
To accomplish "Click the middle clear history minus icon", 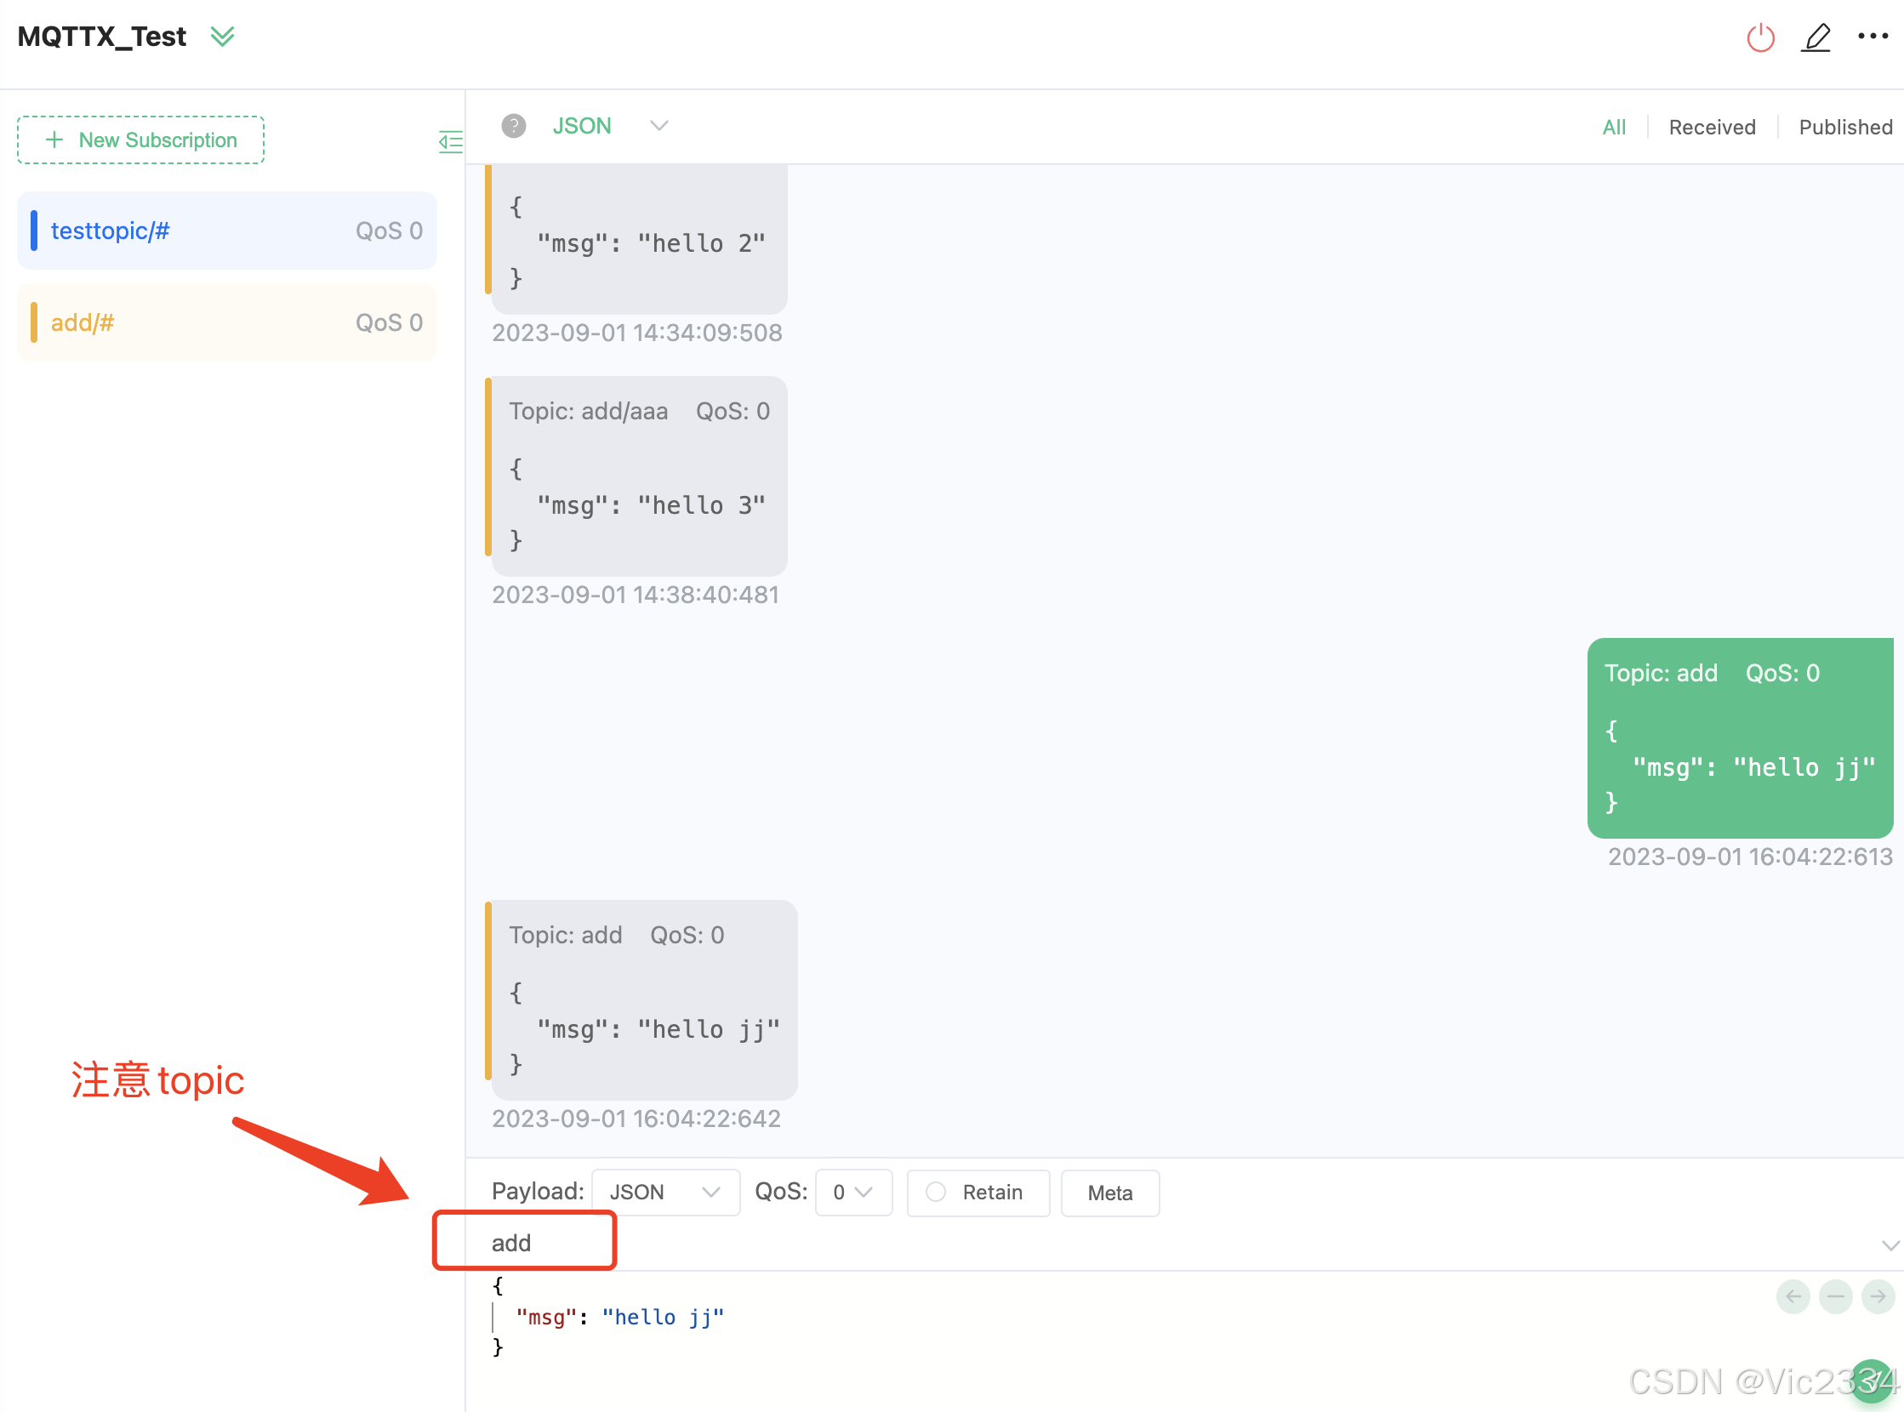I will (1835, 1296).
